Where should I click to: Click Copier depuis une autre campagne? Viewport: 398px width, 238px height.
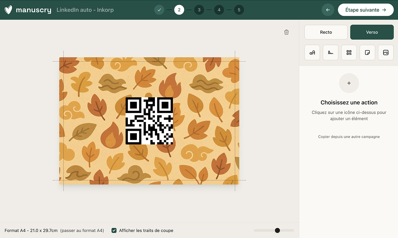click(349, 137)
